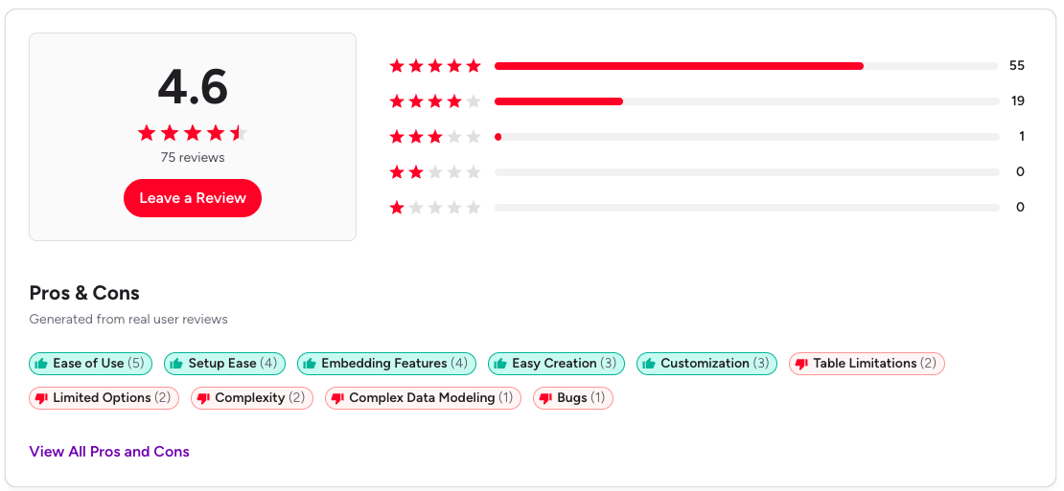Screen dimensions: 1064x491
Task: Filter reviews by the 4-star bar
Action: 746,101
